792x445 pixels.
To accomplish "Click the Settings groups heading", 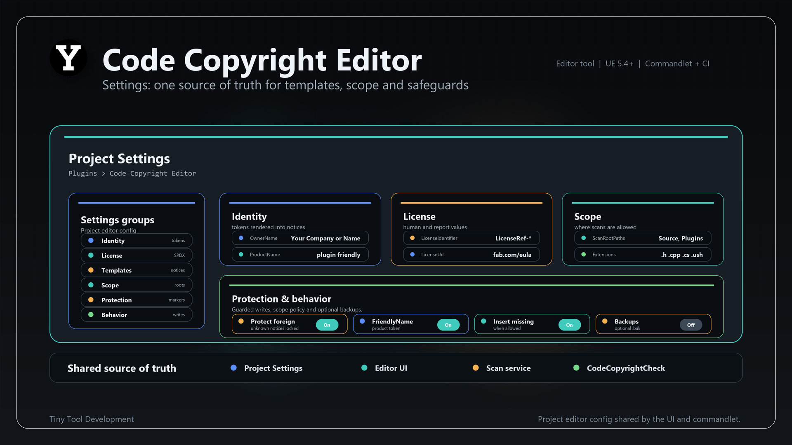I will pyautogui.click(x=118, y=220).
